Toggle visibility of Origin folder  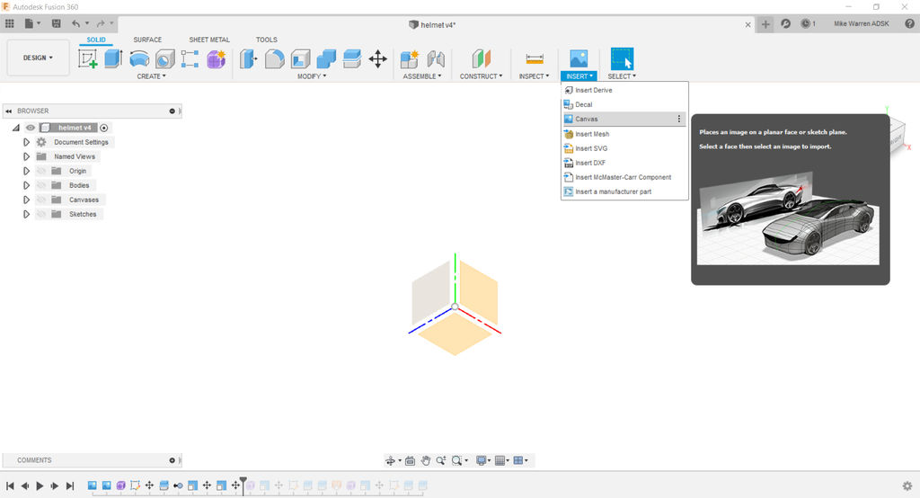[x=41, y=171]
